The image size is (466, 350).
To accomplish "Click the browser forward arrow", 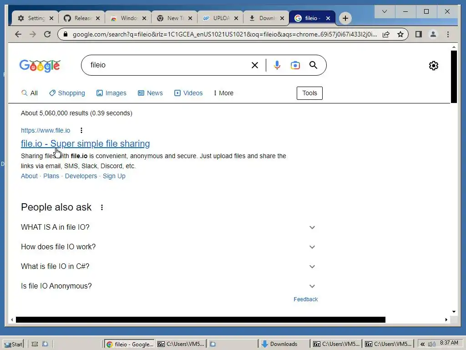I will pyautogui.click(x=33, y=35).
